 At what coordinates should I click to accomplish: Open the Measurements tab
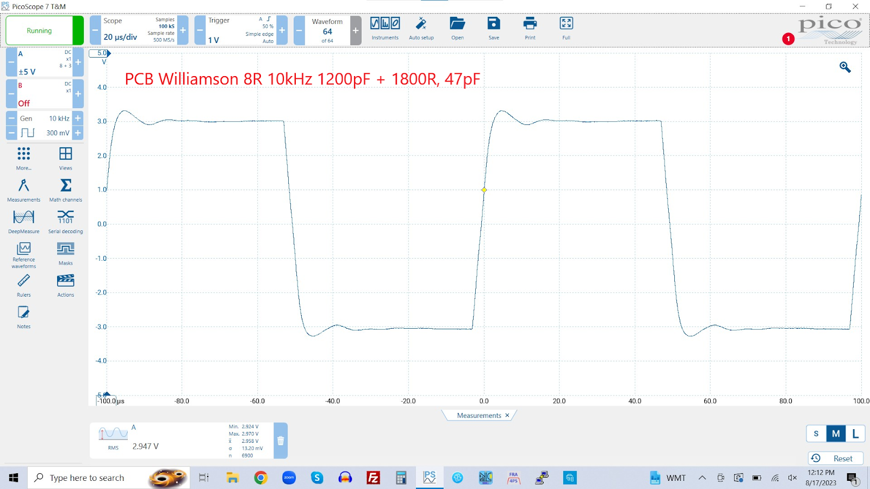(x=478, y=416)
